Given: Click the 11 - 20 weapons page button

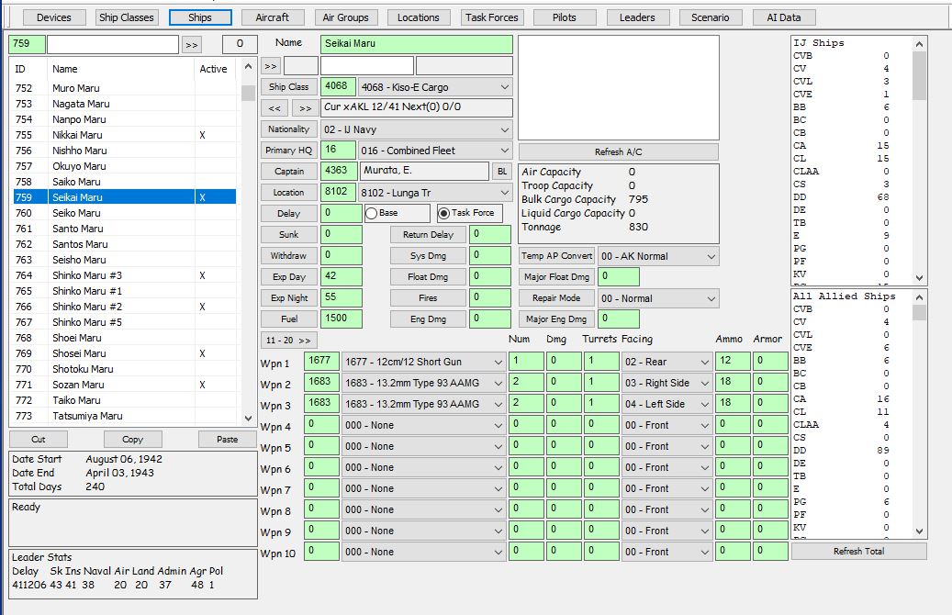Looking at the screenshot, I should [288, 340].
